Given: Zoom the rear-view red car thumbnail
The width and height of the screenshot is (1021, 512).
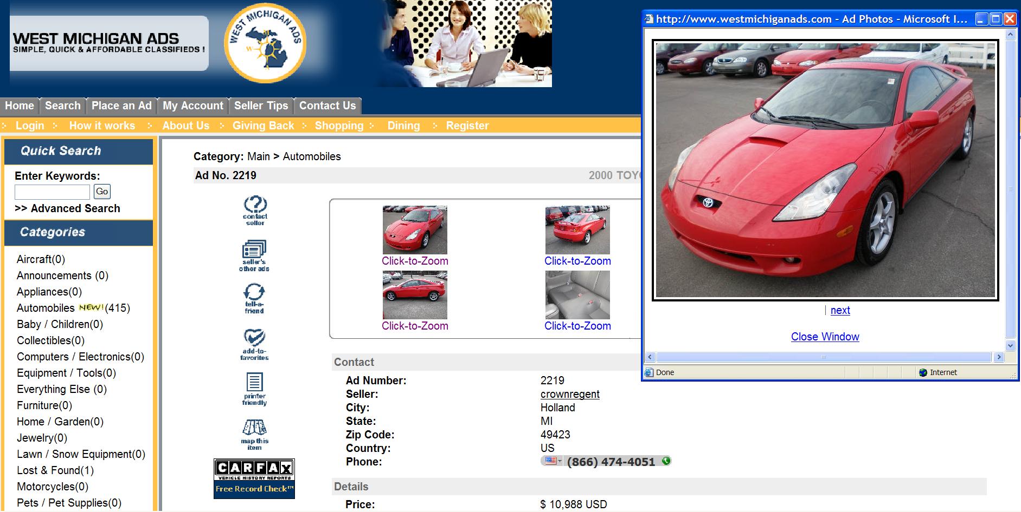Looking at the screenshot, I should click(577, 230).
